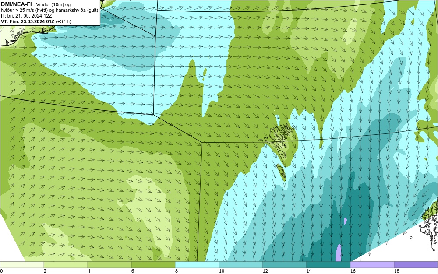Image resolution: width=438 pixels, height=274 pixels.
Task: Click the small lavender patch above the large one
Action: [x=346, y=221]
